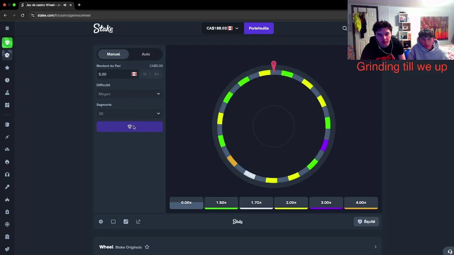Click the browser back arrow

pos(5,15)
